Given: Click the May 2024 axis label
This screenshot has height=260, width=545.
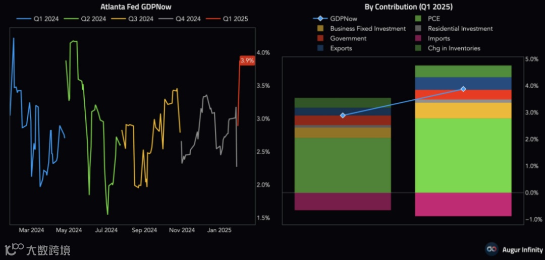Looking at the screenshot, I should point(69,230).
